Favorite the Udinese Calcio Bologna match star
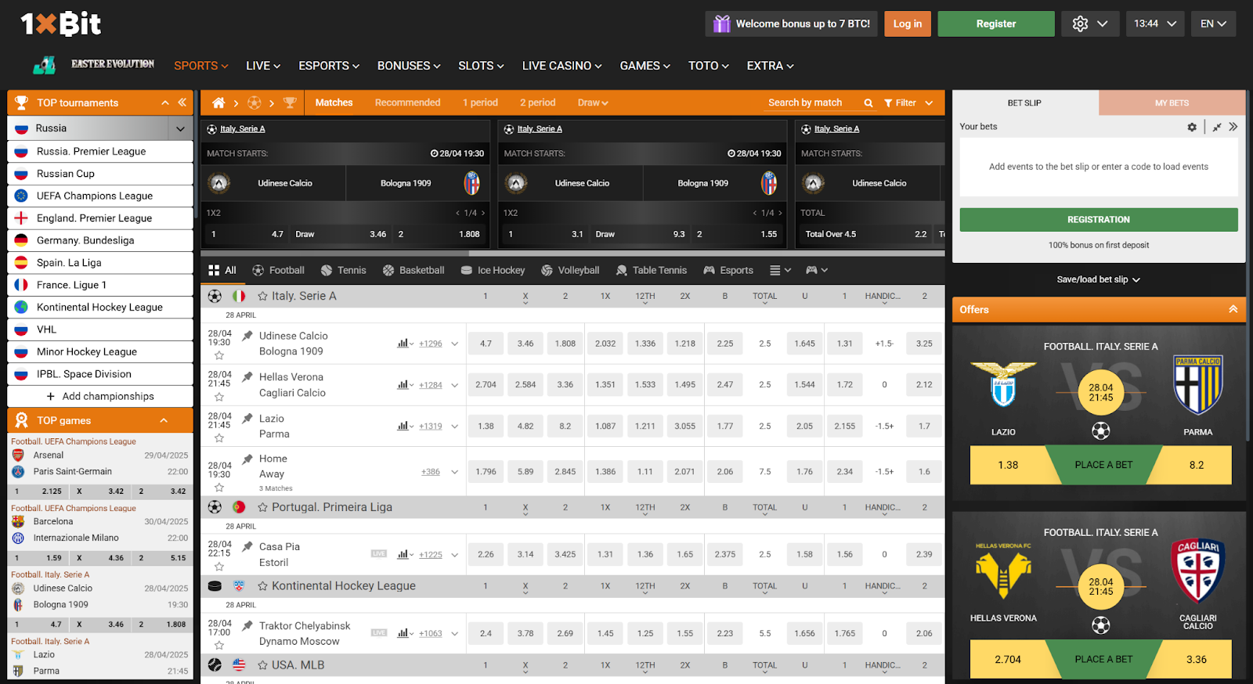This screenshot has width=1253, height=684. click(x=219, y=355)
